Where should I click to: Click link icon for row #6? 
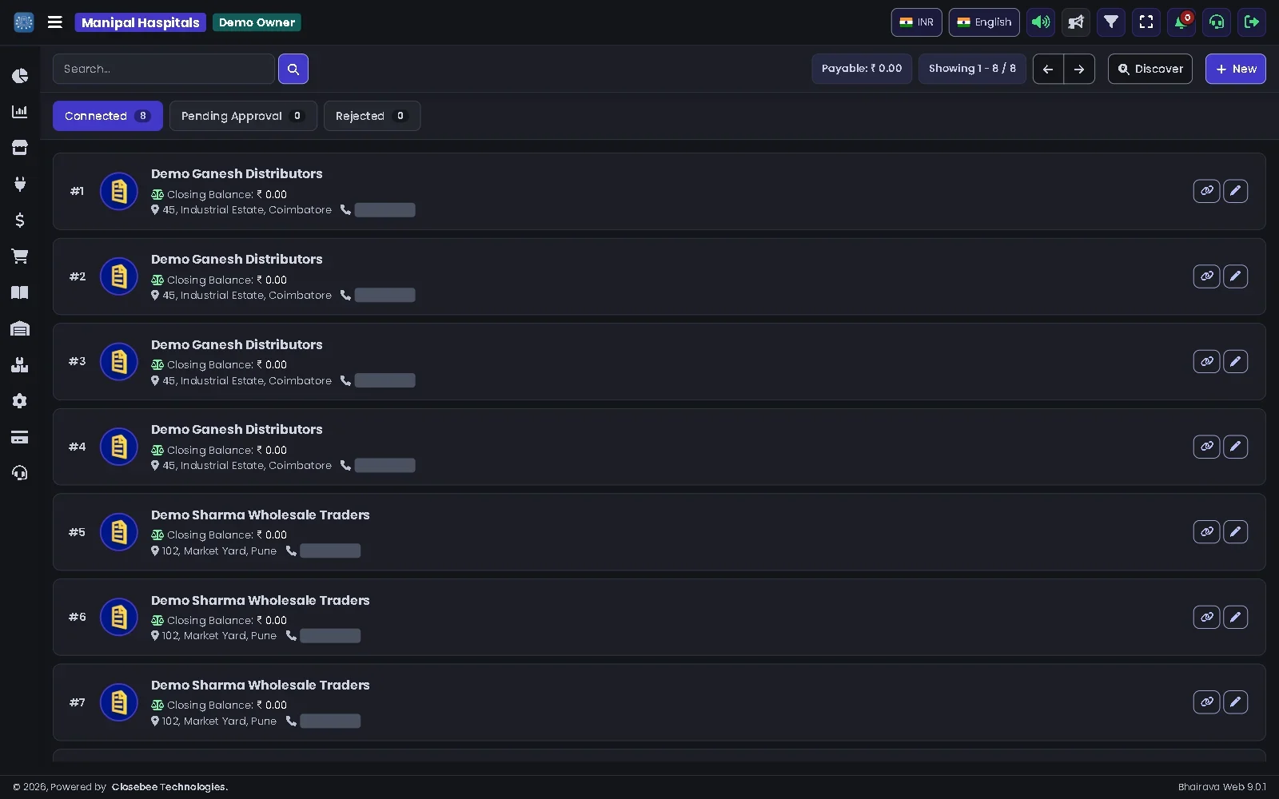coord(1206,617)
